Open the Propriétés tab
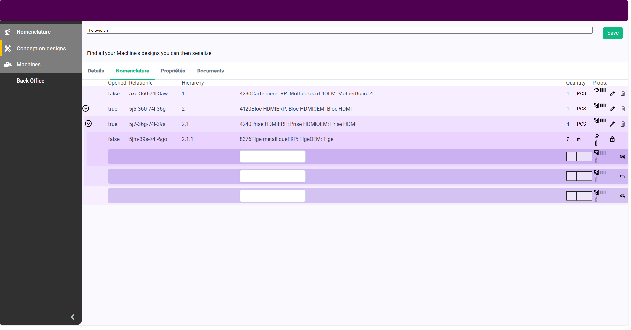This screenshot has height=330, width=631. (173, 71)
